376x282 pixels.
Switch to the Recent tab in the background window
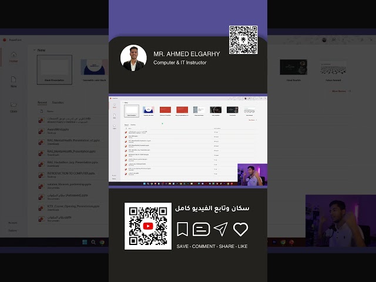tap(42, 102)
